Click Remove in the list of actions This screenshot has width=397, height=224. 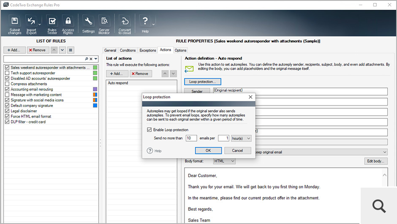pos(141,74)
